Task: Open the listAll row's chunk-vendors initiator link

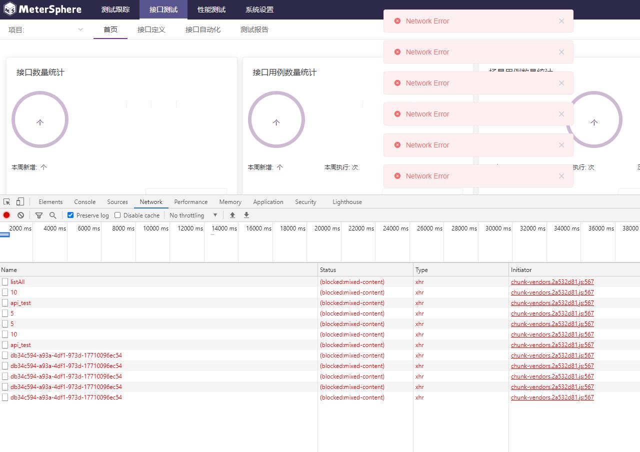Action: pyautogui.click(x=552, y=282)
